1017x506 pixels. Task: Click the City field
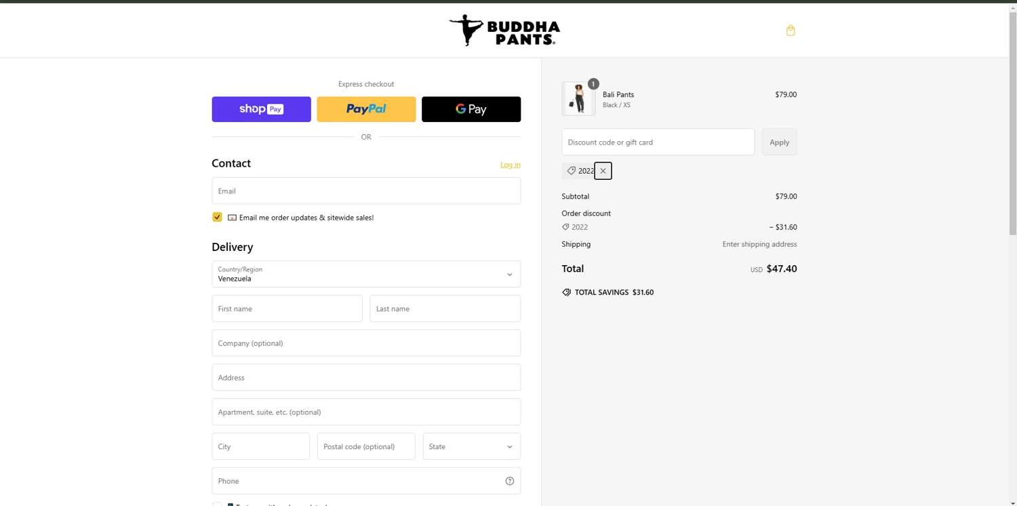[260, 446]
